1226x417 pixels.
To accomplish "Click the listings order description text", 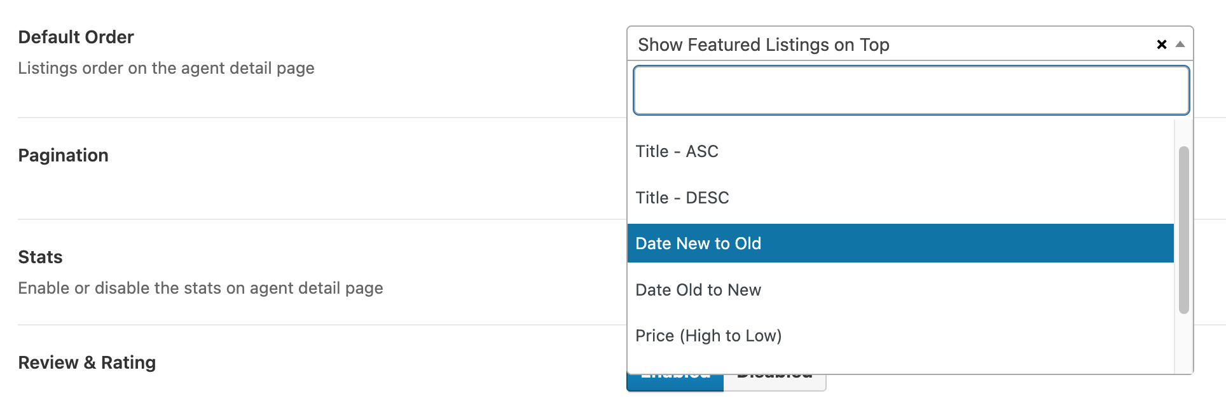I will (x=167, y=68).
